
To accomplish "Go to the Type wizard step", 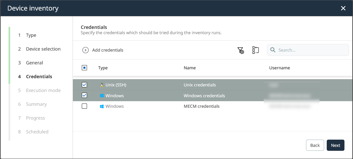I will click(x=31, y=35).
